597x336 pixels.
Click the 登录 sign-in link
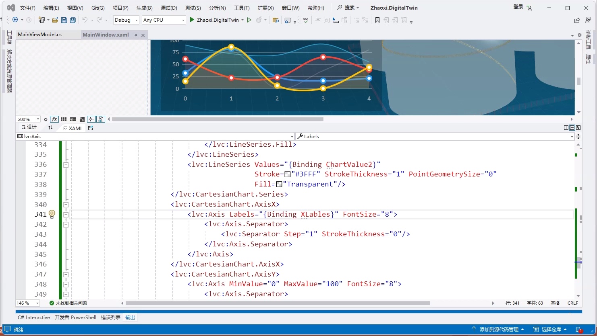click(x=518, y=7)
